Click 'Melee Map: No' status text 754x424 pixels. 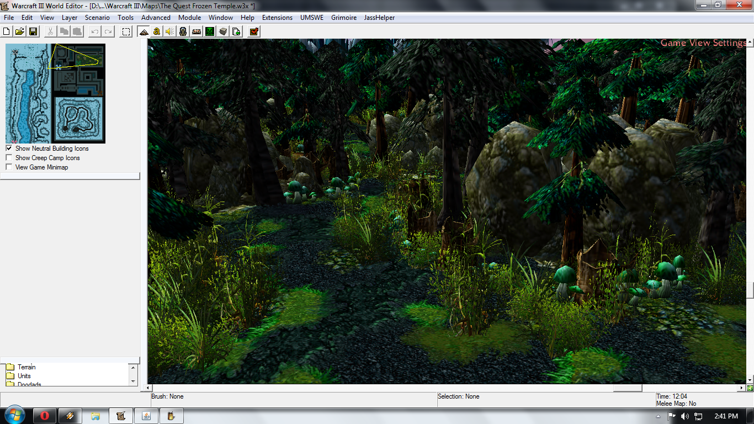tap(676, 404)
